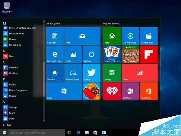Open the Flipboard tile
The height and width of the screenshot is (136, 181).
(149, 54)
